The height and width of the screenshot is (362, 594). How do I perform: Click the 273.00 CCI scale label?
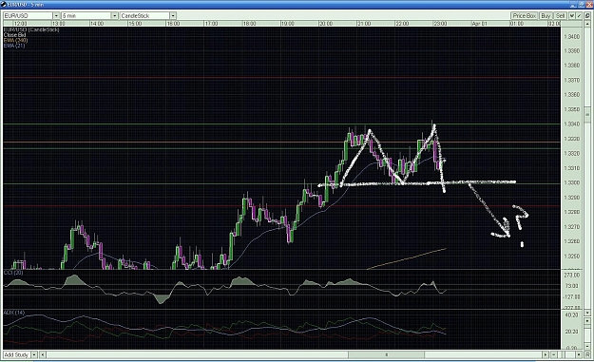tap(571, 275)
